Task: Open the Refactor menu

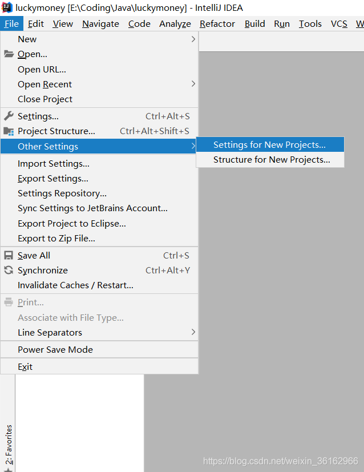Action: pos(217,23)
